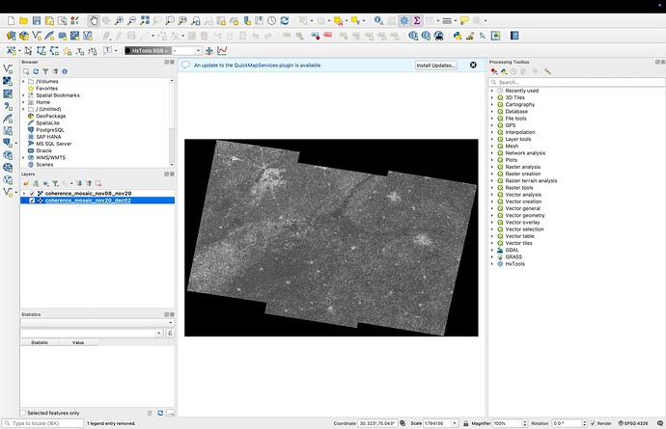Close the QuickMapServices update notification bar
Screen dimensions: 666x429
[473, 65]
